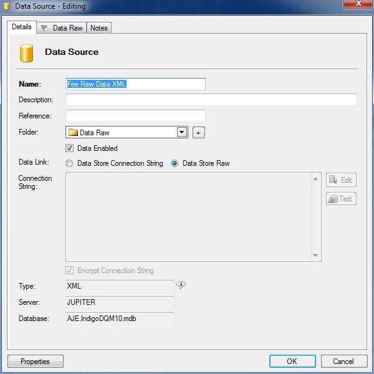This screenshot has width=374, height=374.
Task: Click the plus button next to Folder
Action: (x=198, y=132)
